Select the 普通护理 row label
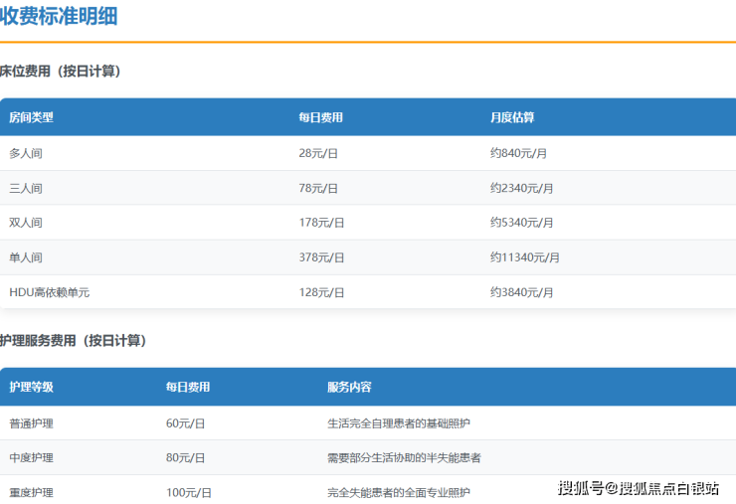 coord(31,423)
